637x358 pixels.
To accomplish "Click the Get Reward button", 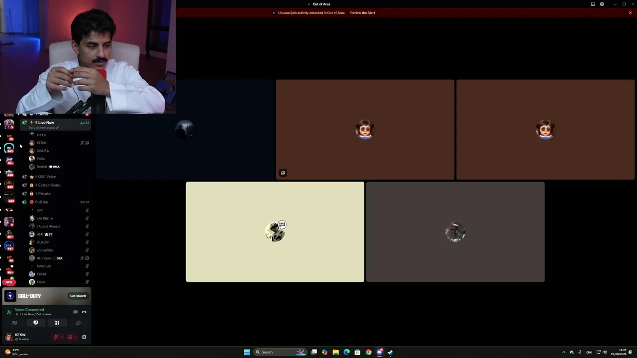I will click(78, 296).
